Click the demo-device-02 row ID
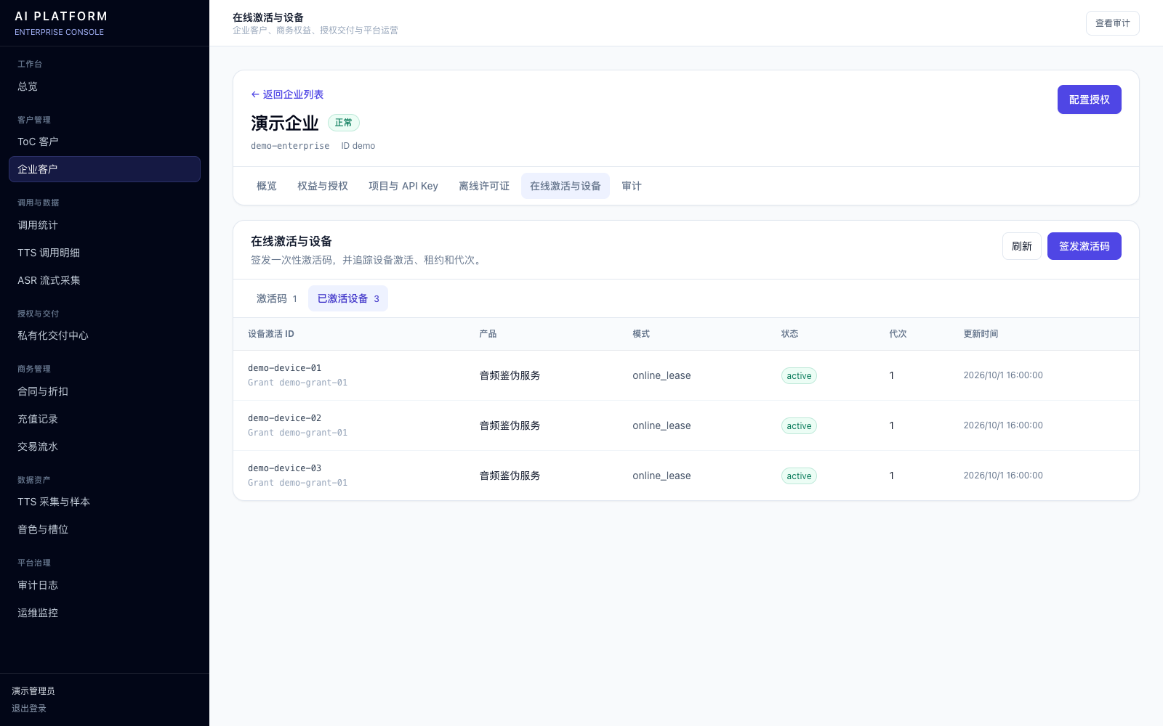Viewport: 1163px width, 726px height. [x=284, y=418]
